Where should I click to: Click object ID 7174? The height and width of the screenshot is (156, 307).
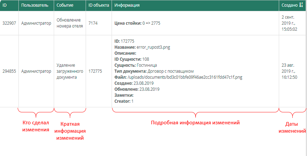pos(93,24)
